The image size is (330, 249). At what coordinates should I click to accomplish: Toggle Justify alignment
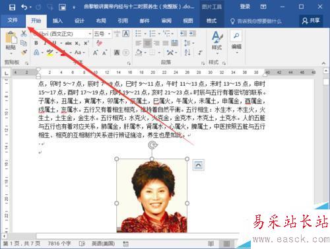(x=166, y=43)
